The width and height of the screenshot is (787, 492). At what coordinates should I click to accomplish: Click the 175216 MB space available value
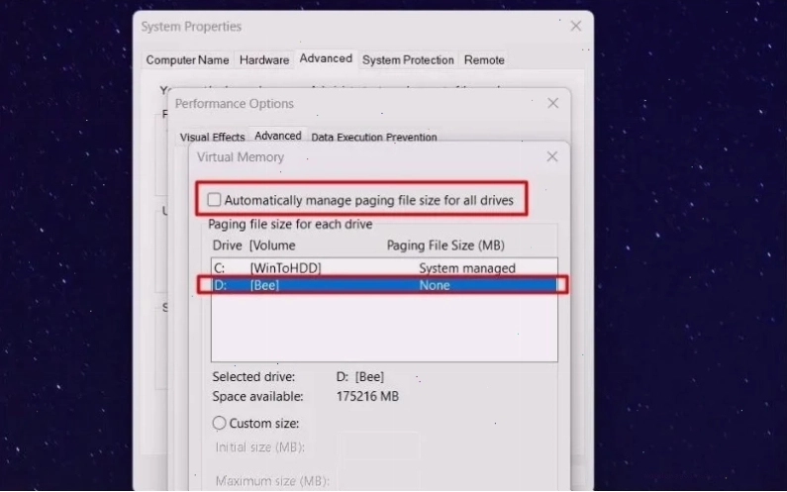coord(367,397)
